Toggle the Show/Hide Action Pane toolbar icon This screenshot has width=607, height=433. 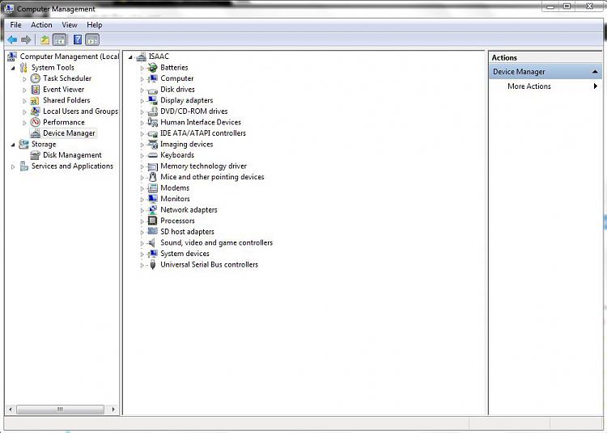pyautogui.click(x=92, y=40)
